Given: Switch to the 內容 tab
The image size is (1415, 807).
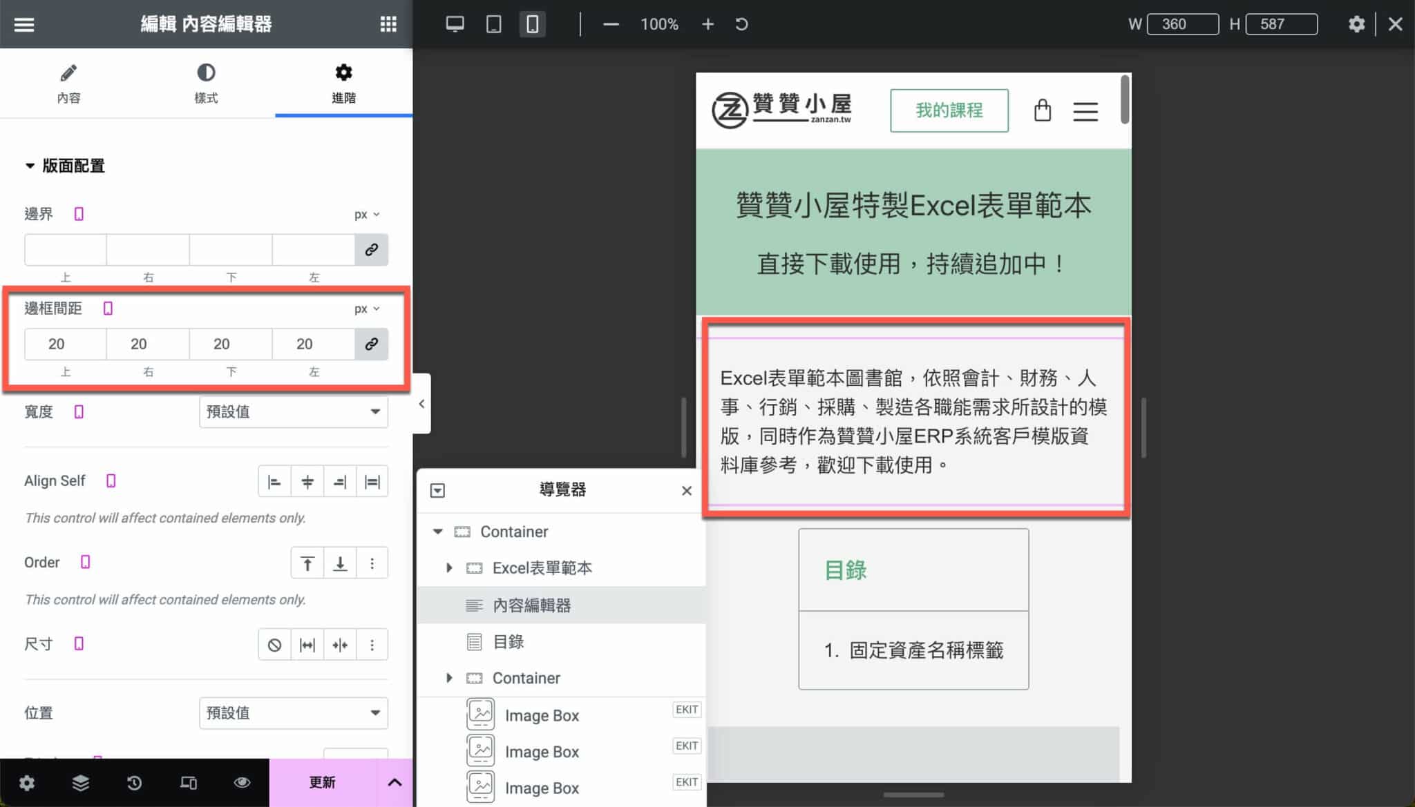Looking at the screenshot, I should [x=68, y=84].
